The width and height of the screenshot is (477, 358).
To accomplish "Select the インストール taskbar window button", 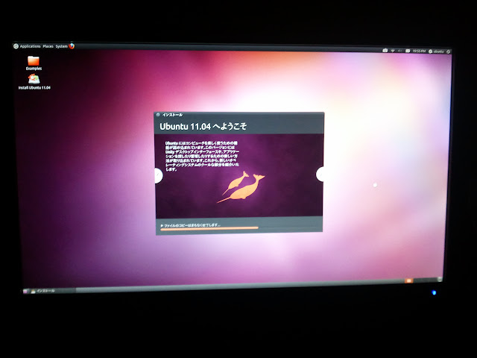I will (x=53, y=291).
